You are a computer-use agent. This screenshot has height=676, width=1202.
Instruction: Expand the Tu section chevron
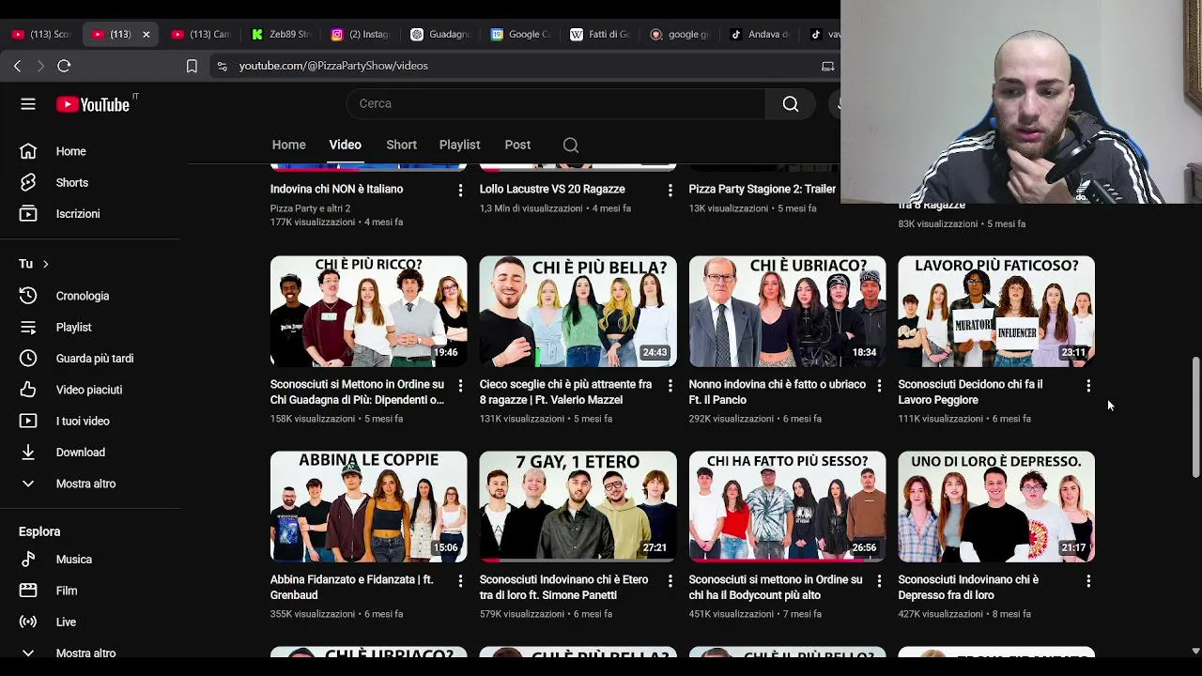click(x=45, y=264)
